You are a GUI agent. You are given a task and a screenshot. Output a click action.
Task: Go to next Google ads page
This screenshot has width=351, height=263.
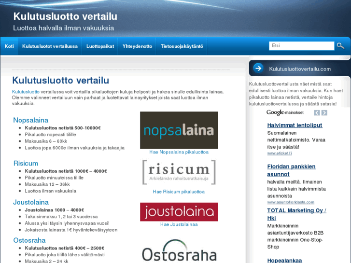[324, 112]
